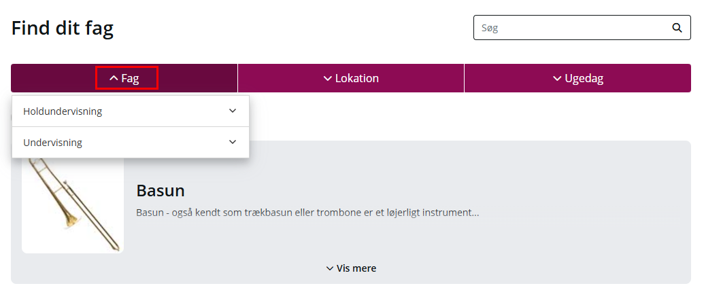Collapse the Fag filter dropdown
Screen dimensions: 704x288
(x=124, y=79)
